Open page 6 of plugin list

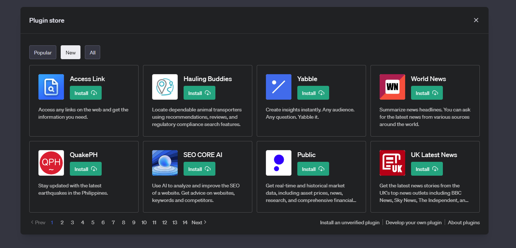click(x=103, y=222)
